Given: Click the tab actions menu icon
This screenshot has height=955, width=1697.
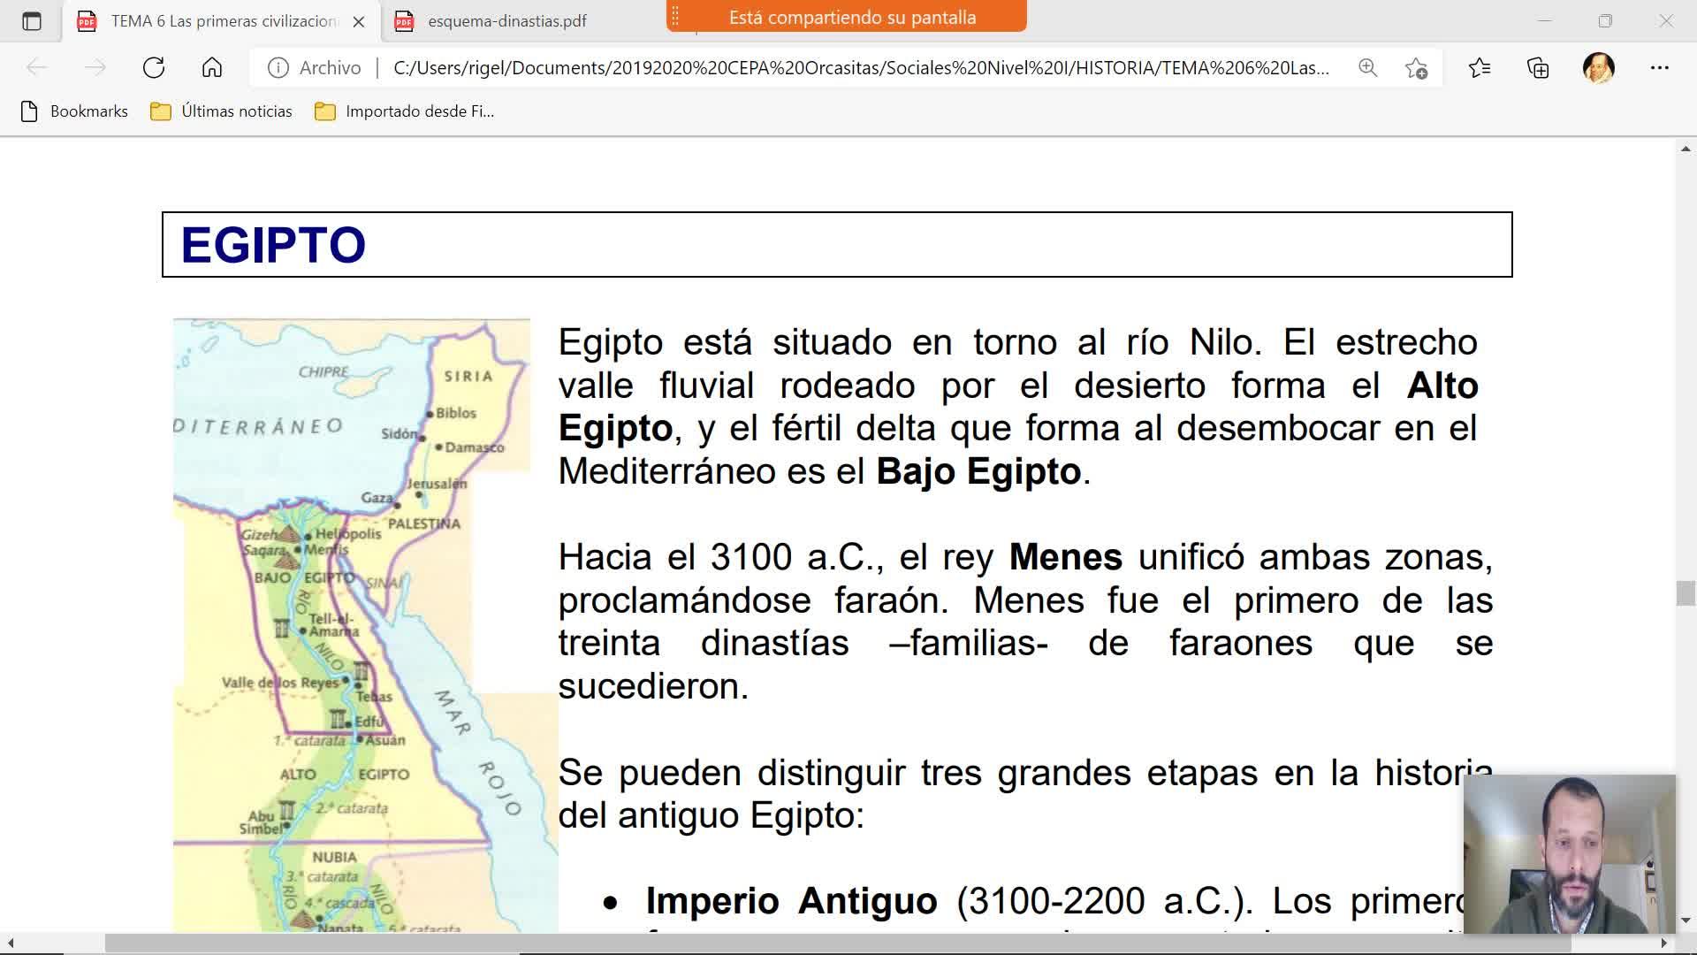Looking at the screenshot, I should point(32,21).
